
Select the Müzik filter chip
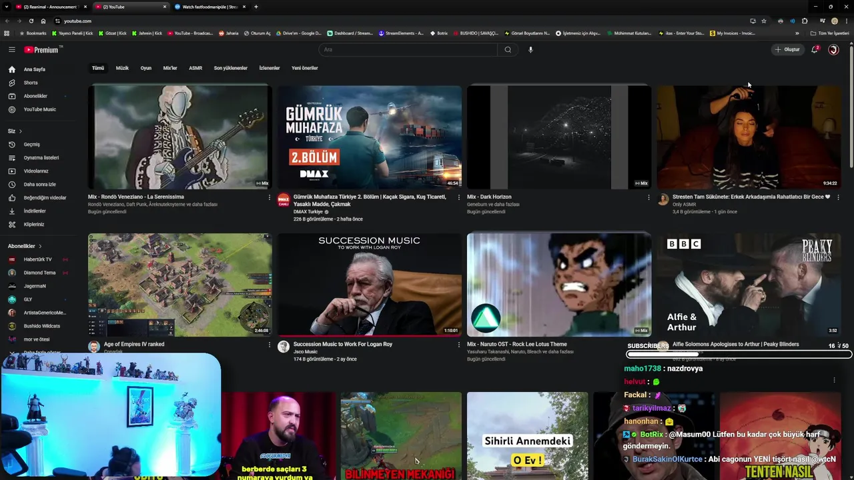[x=122, y=68]
